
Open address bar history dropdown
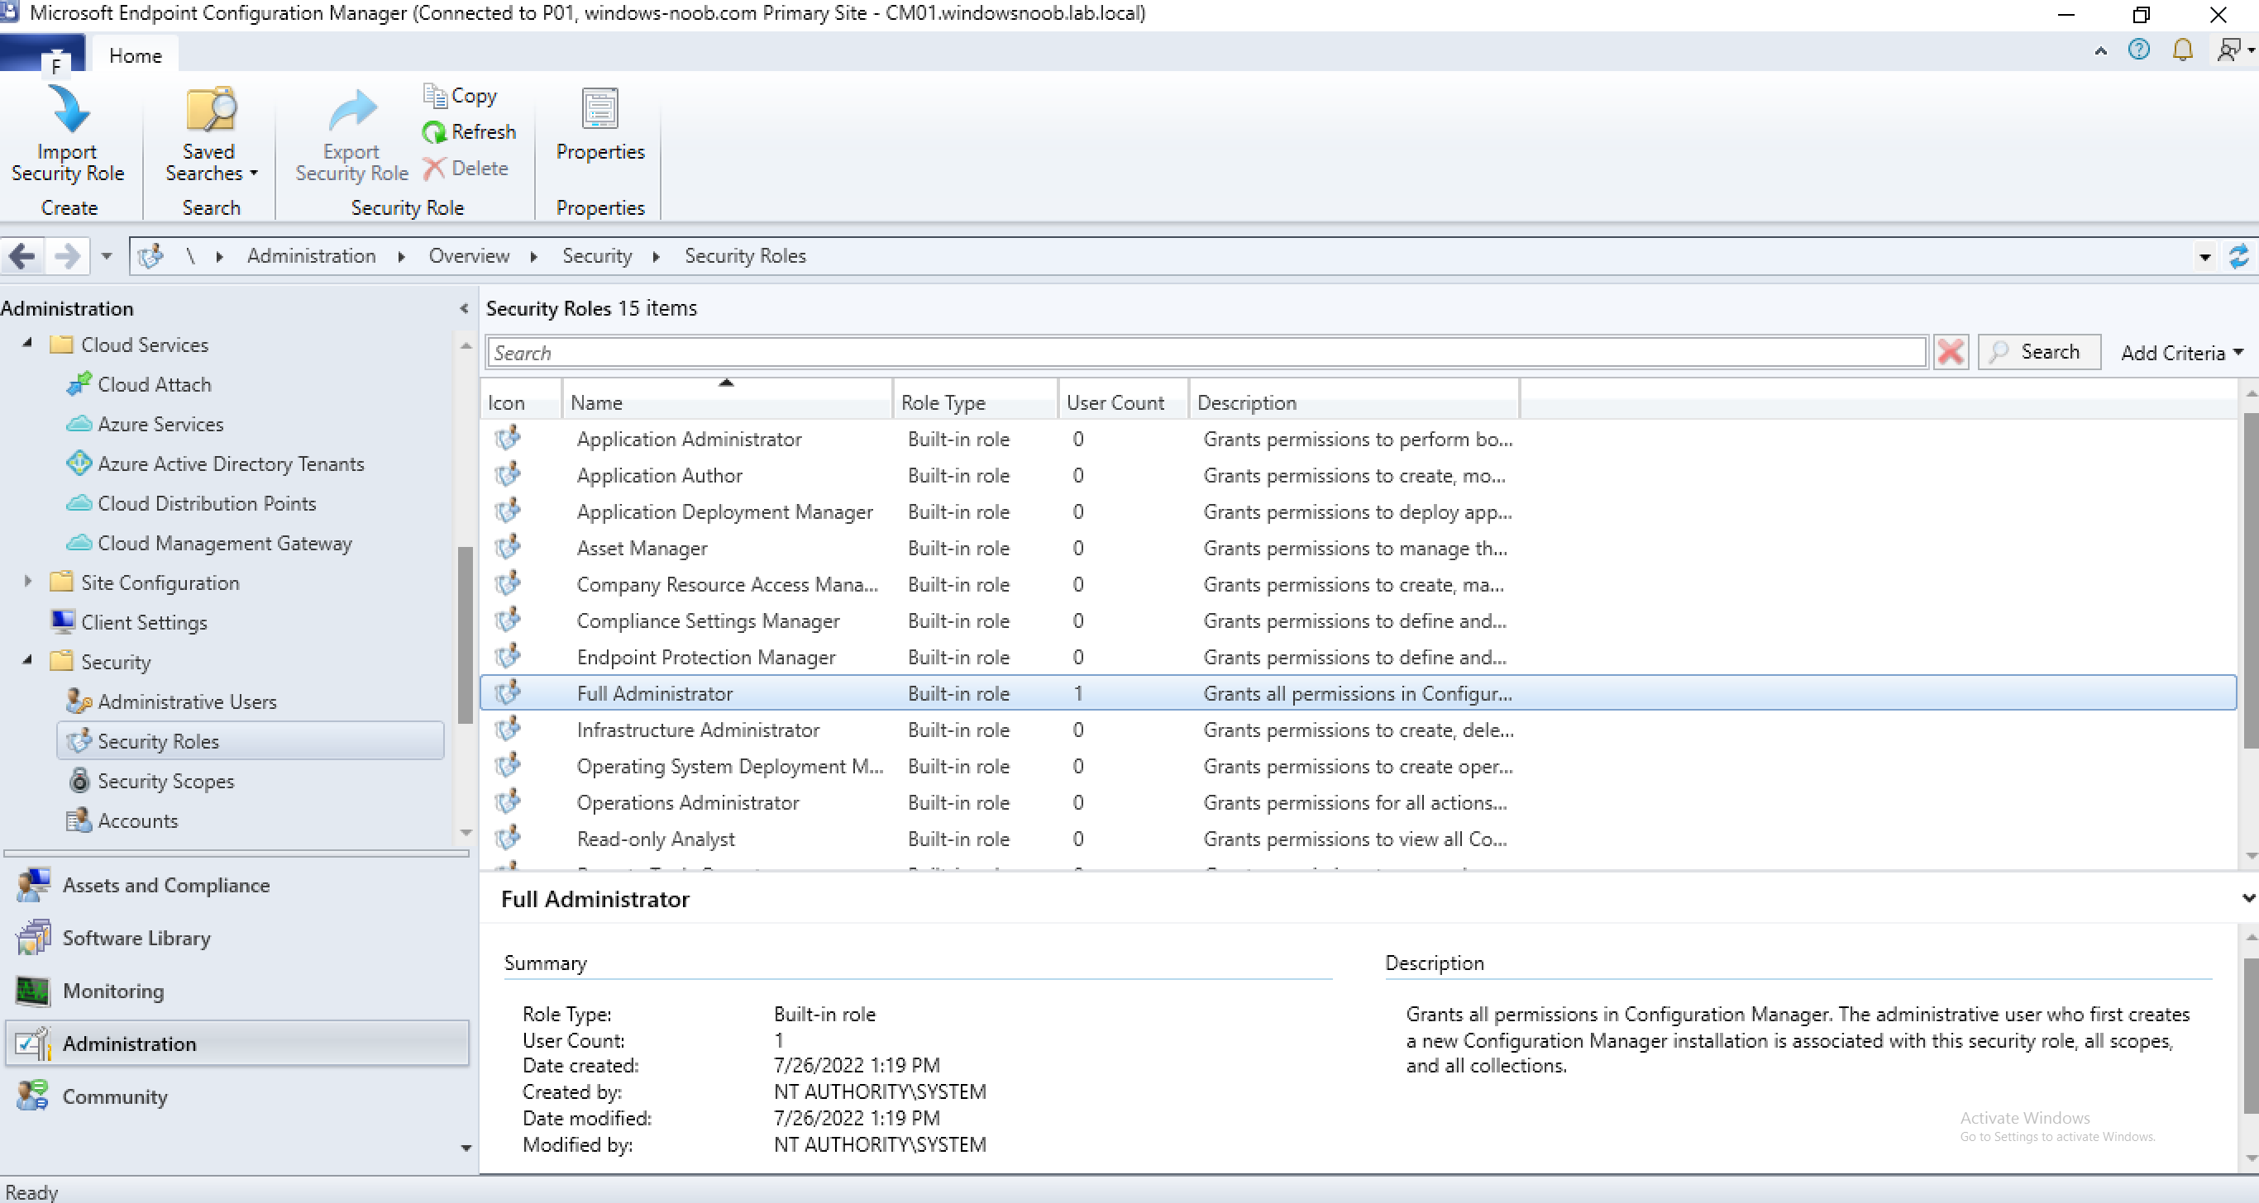click(x=2204, y=257)
